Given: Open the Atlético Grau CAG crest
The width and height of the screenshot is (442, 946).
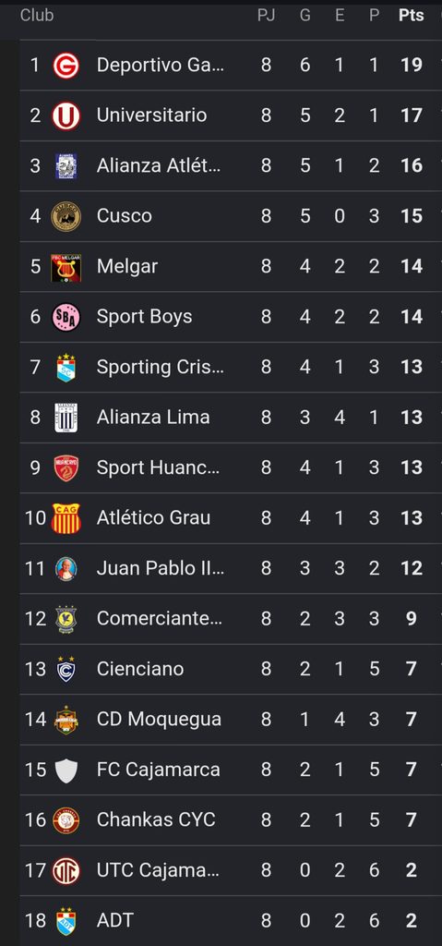Looking at the screenshot, I should click(x=66, y=518).
